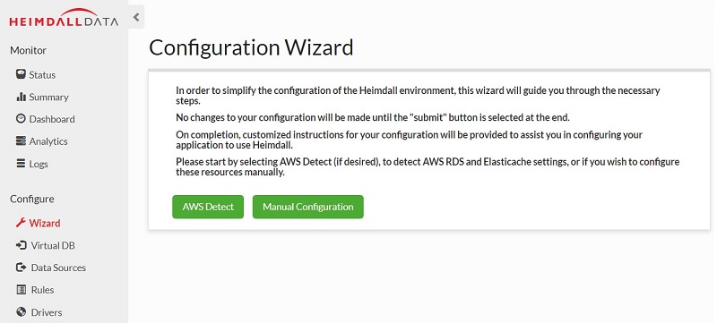717x323 pixels.
Task: Click the Status icon in sidebar
Action: click(x=21, y=74)
